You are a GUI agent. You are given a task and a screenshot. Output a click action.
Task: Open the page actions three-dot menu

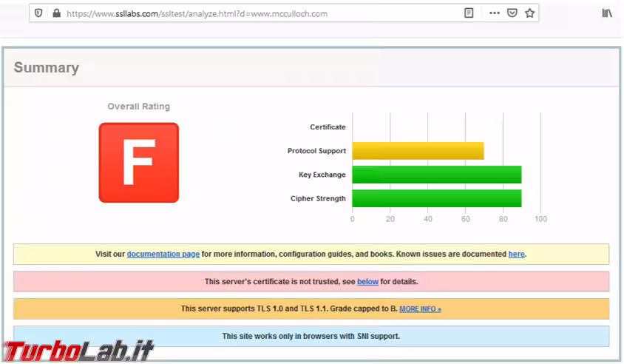click(x=494, y=13)
